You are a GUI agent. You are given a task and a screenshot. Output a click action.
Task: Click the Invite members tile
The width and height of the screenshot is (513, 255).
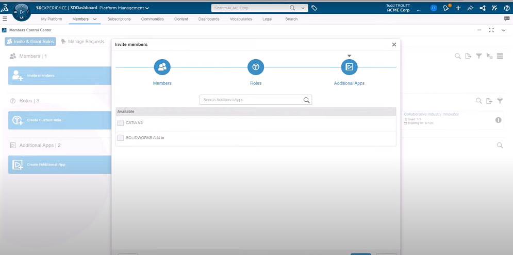[60, 76]
